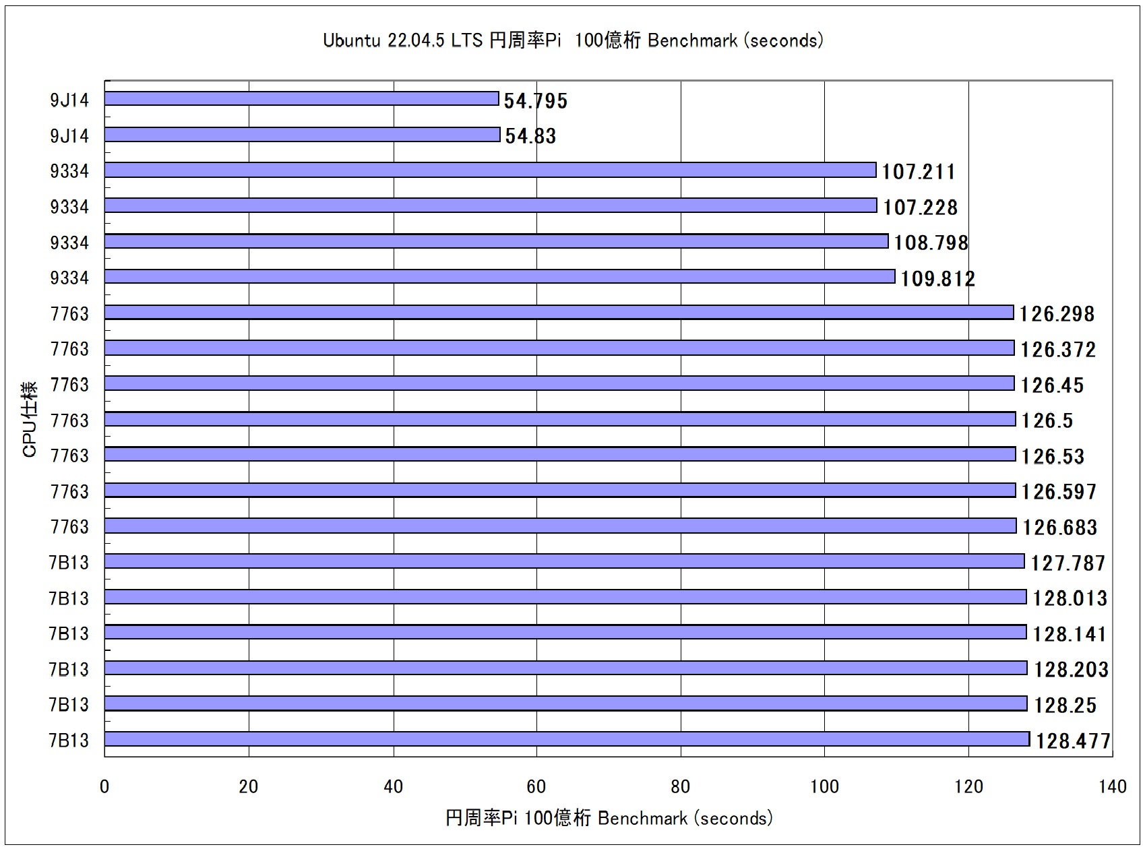The height and width of the screenshot is (847, 1143).
Task: Click the chart title about Ubuntu 22.04.5 LTS
Action: [573, 40]
